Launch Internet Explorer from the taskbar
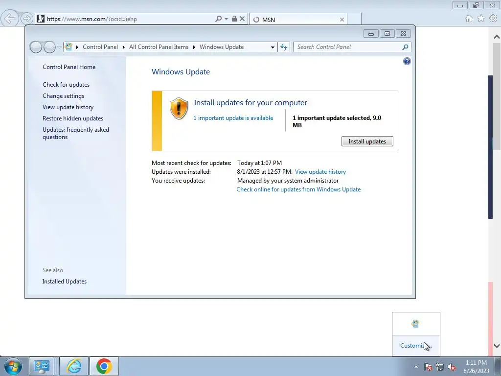Screen dimensions: 501x376 pos(74,366)
